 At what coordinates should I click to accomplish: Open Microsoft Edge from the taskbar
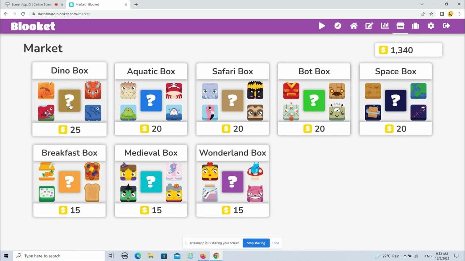point(138,256)
